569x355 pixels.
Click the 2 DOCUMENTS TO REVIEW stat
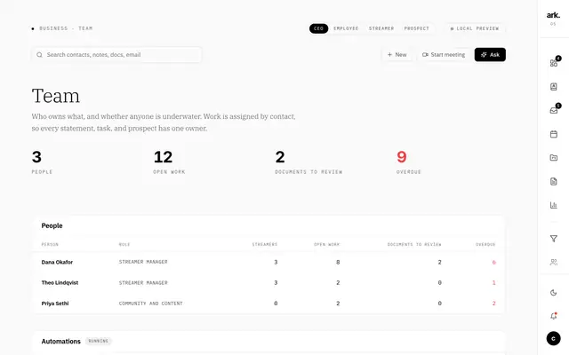[309, 162]
